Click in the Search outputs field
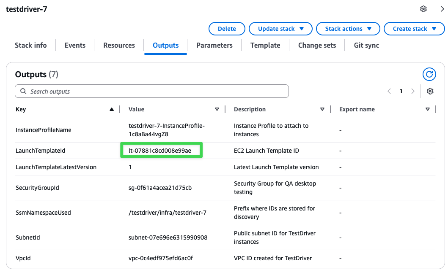Screen dimensions: 448x275 click(157, 92)
